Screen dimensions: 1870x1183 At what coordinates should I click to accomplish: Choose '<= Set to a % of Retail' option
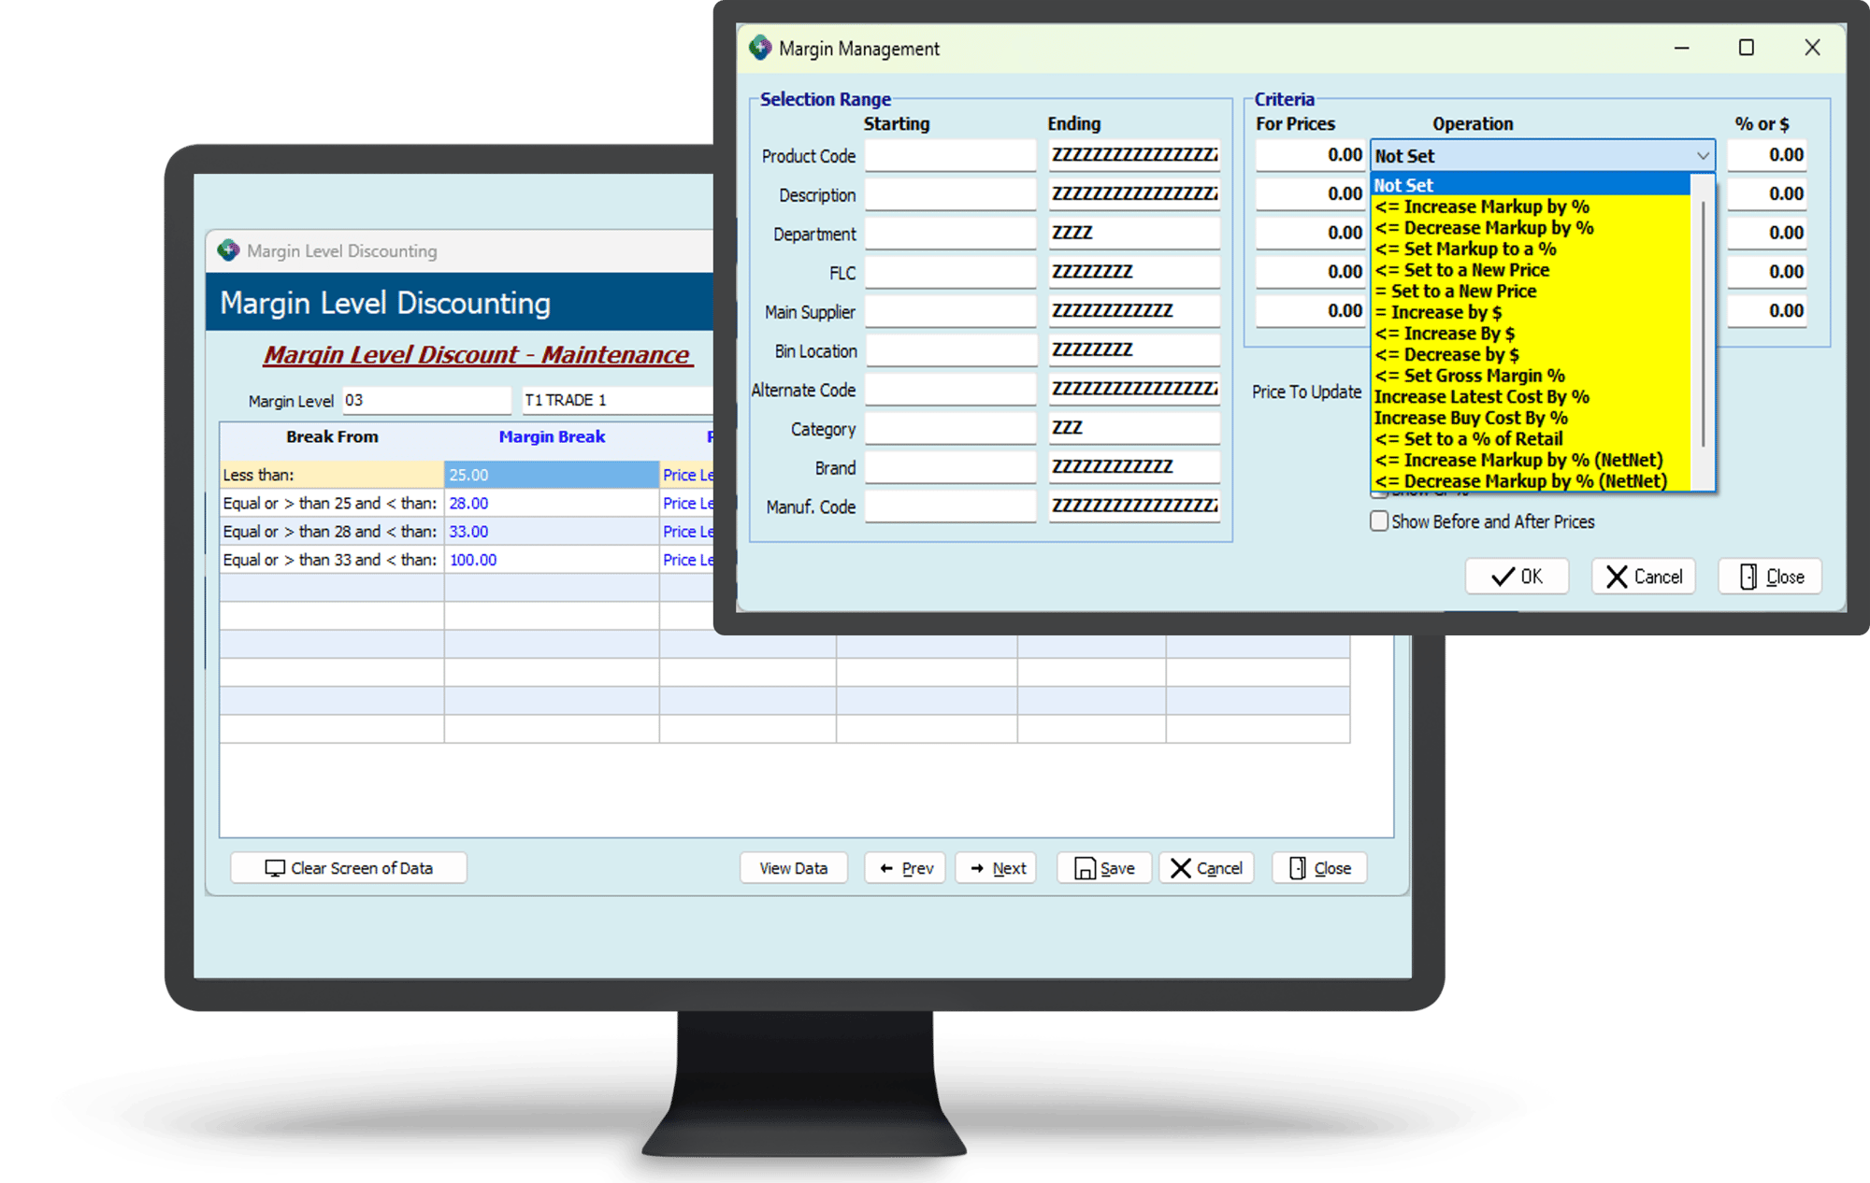pos(1531,439)
